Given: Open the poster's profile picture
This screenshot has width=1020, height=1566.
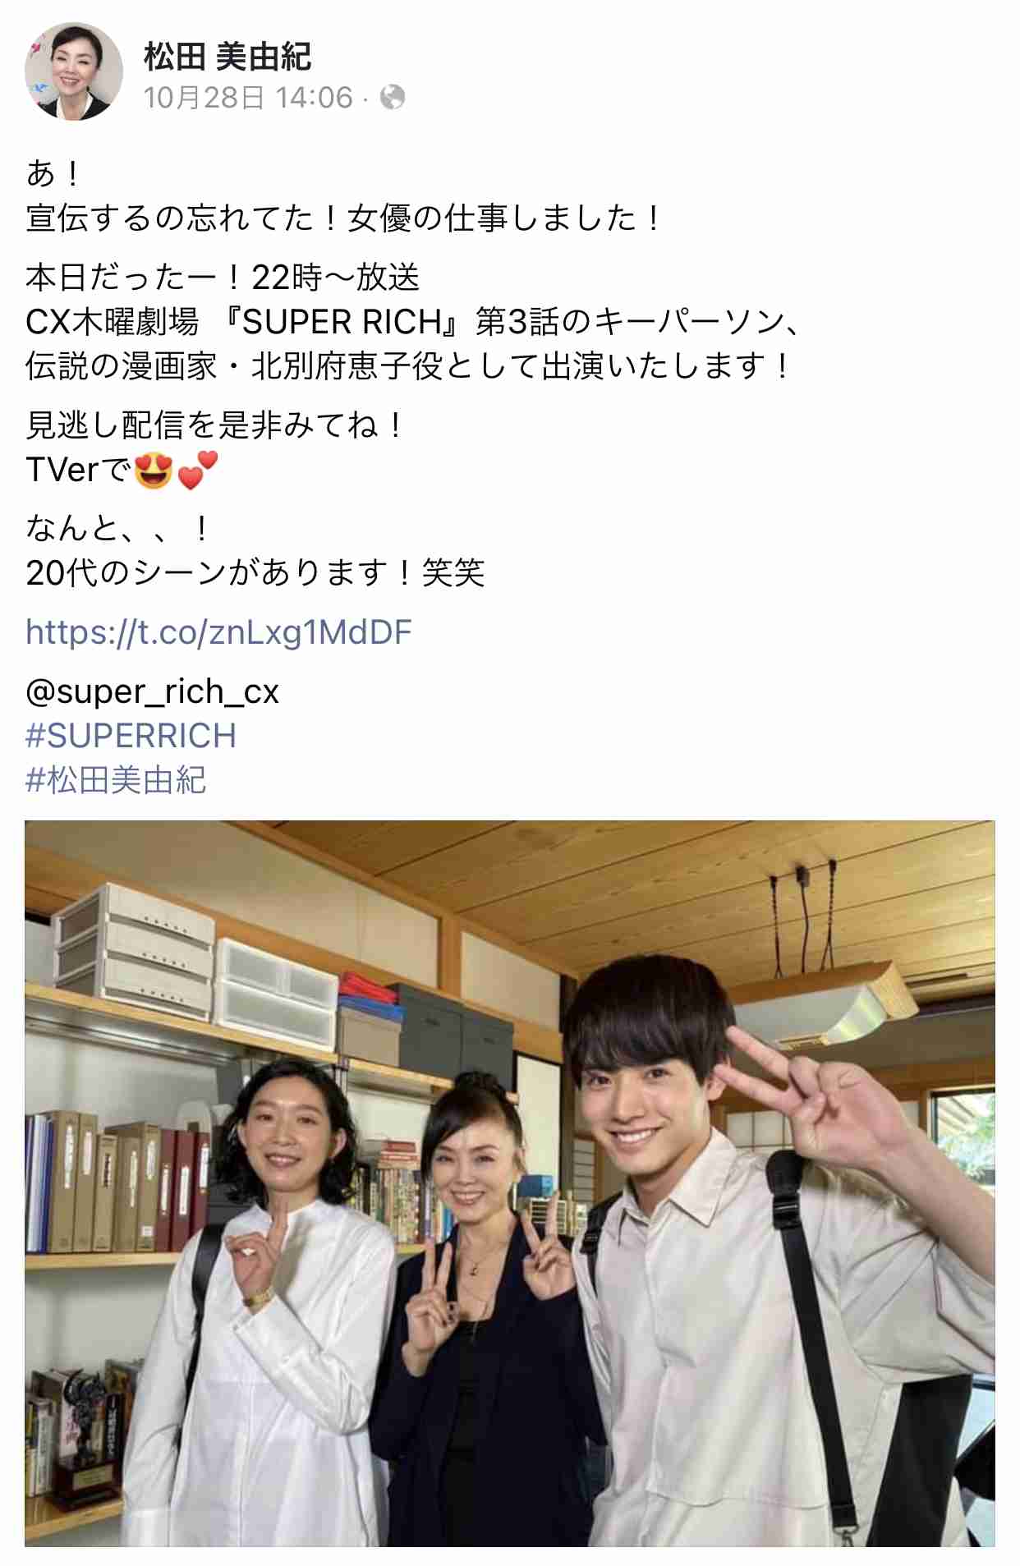Looking at the screenshot, I should pyautogui.click(x=74, y=72).
